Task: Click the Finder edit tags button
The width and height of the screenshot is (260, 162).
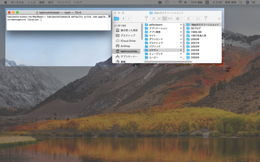Action: coord(198,19)
